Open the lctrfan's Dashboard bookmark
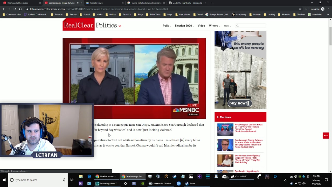This screenshot has width=332, height=187. [36, 15]
